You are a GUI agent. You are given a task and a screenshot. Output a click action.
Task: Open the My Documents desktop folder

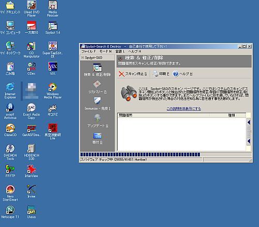[x=10, y=8]
